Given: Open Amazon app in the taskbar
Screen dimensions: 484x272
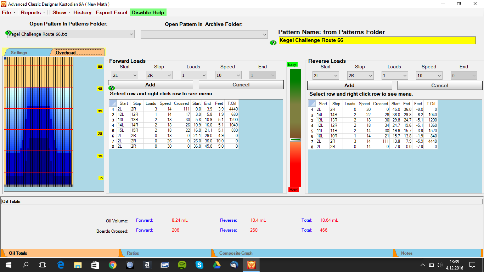Looking at the screenshot, I should [x=147, y=265].
